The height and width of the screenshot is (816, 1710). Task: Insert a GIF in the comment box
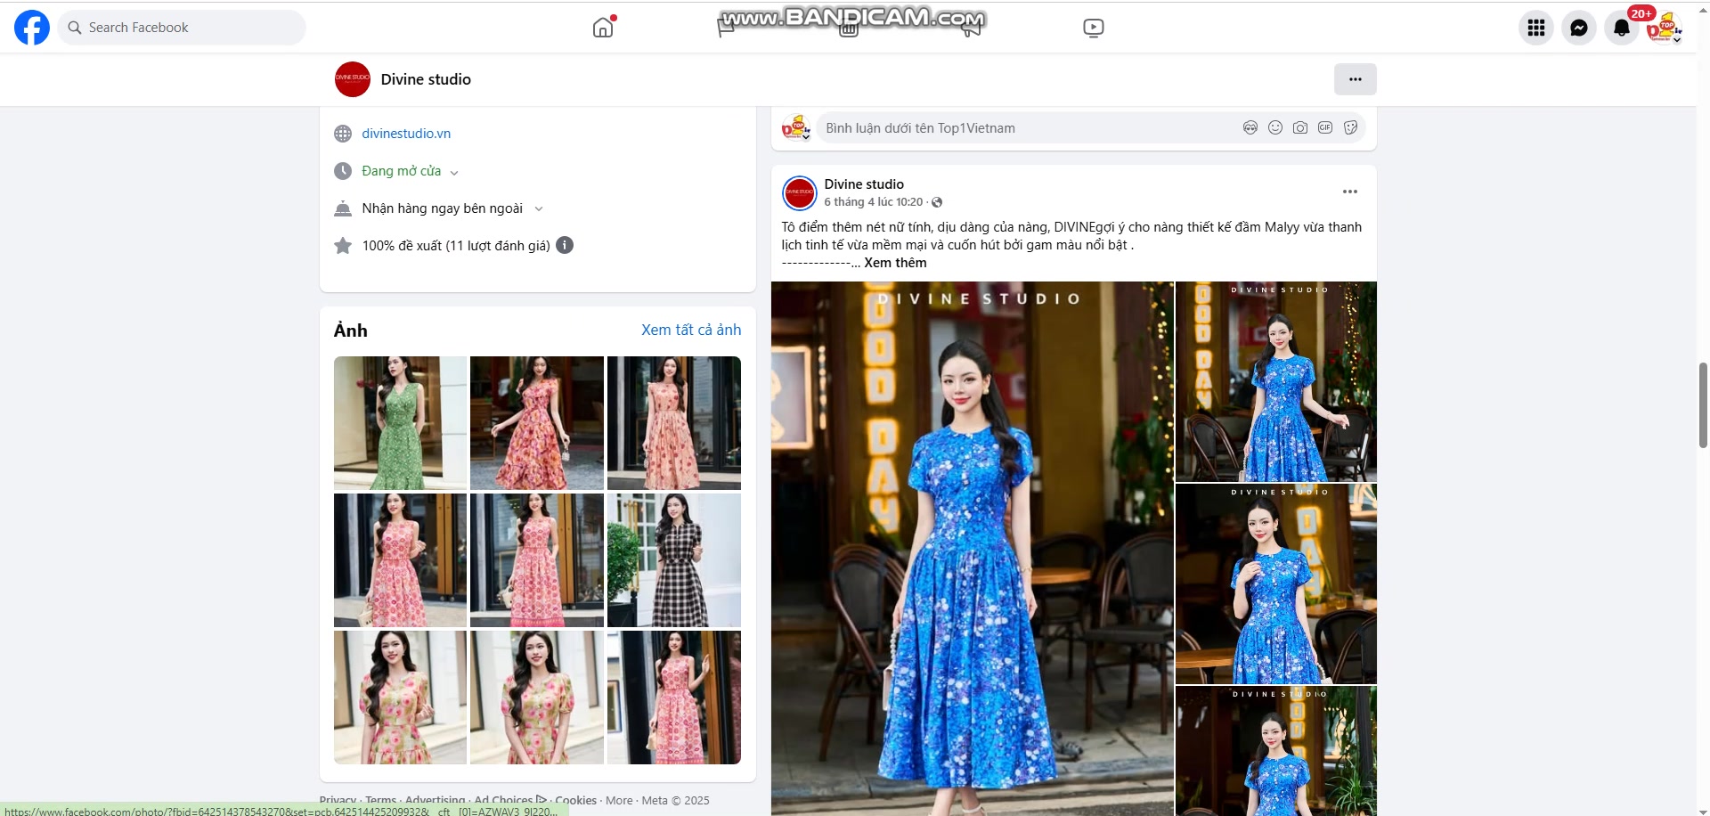click(x=1325, y=127)
